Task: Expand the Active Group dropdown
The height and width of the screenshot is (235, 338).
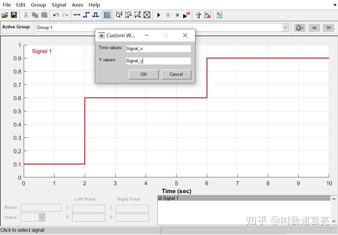Action: click(285, 27)
